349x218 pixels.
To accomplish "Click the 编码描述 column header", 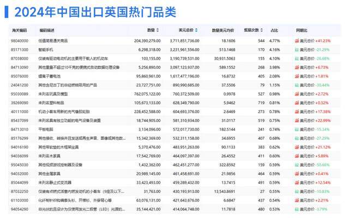I will (47, 30).
